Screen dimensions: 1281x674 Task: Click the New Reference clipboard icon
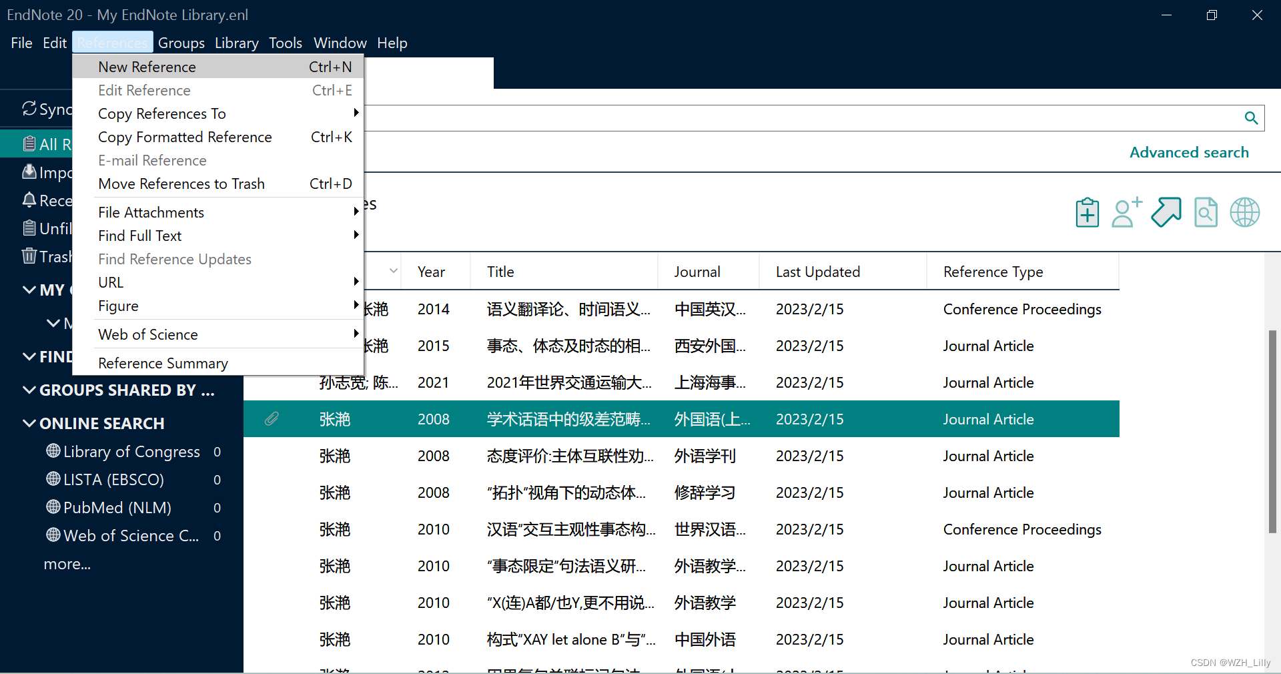(x=1088, y=213)
